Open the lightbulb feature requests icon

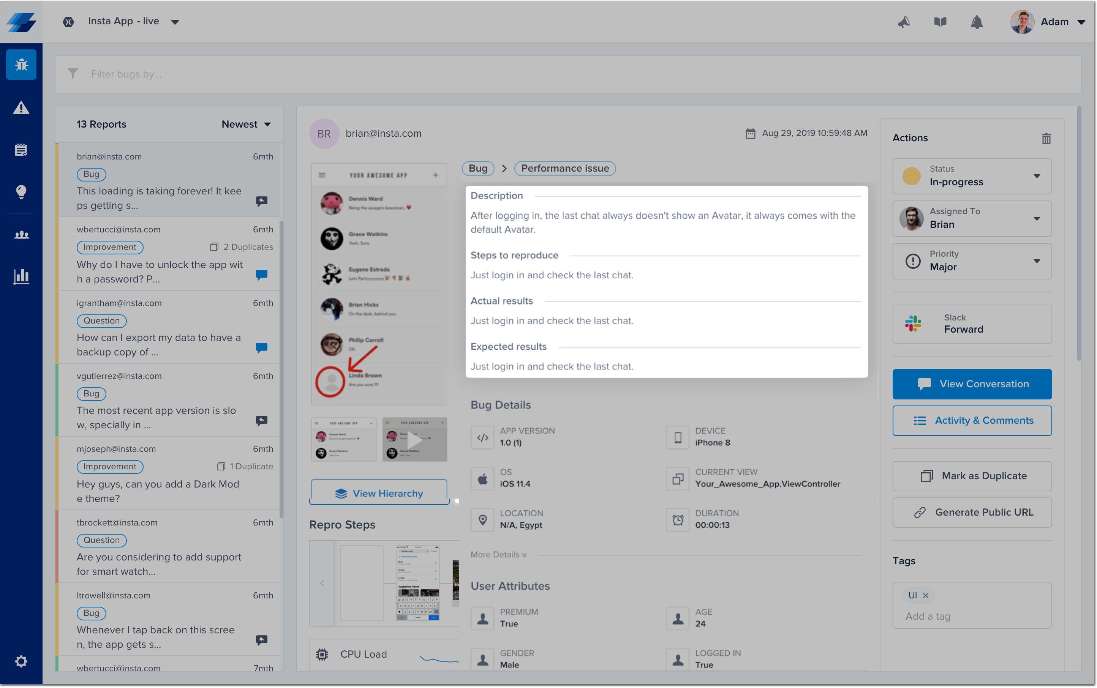pos(21,192)
